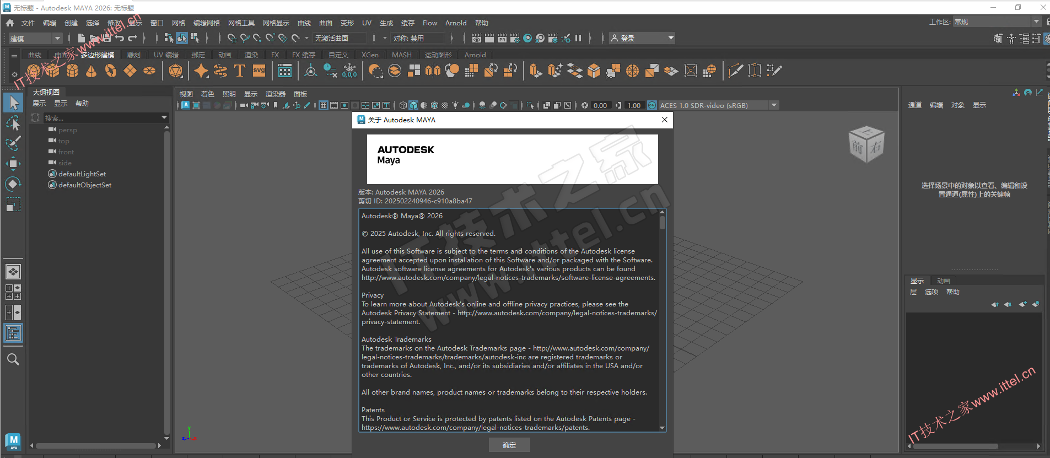The height and width of the screenshot is (458, 1050).
Task: Create a polygon cube from the shelf
Action: (x=53, y=71)
